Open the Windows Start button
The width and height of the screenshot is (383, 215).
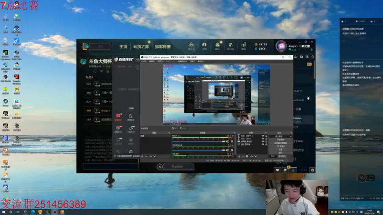(x=3, y=212)
